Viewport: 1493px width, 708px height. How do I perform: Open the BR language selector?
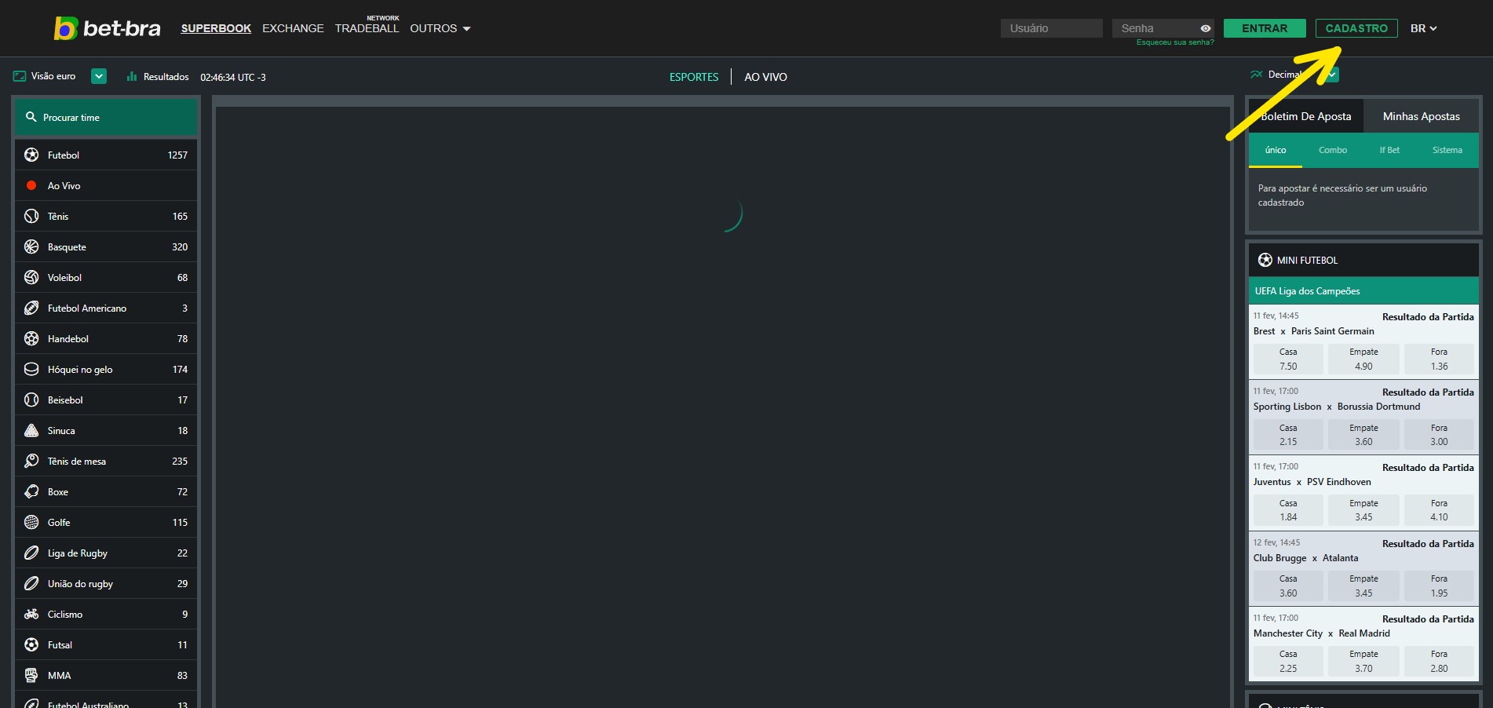pyautogui.click(x=1424, y=28)
